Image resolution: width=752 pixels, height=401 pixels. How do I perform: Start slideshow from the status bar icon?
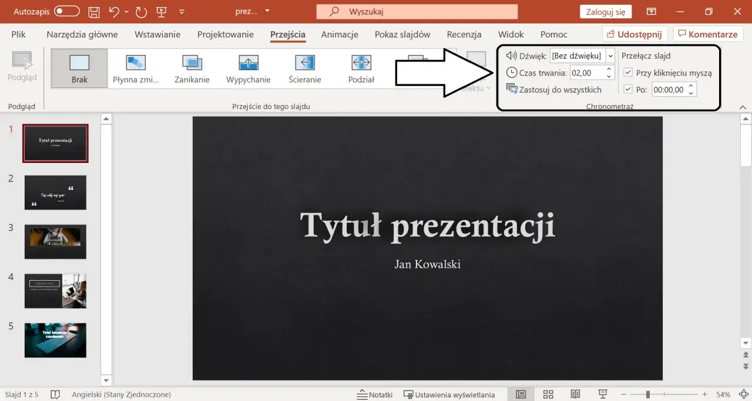point(602,394)
